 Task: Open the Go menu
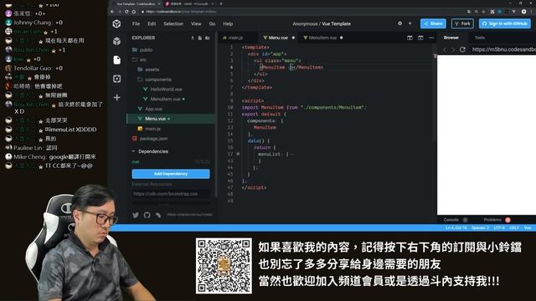tap(212, 24)
